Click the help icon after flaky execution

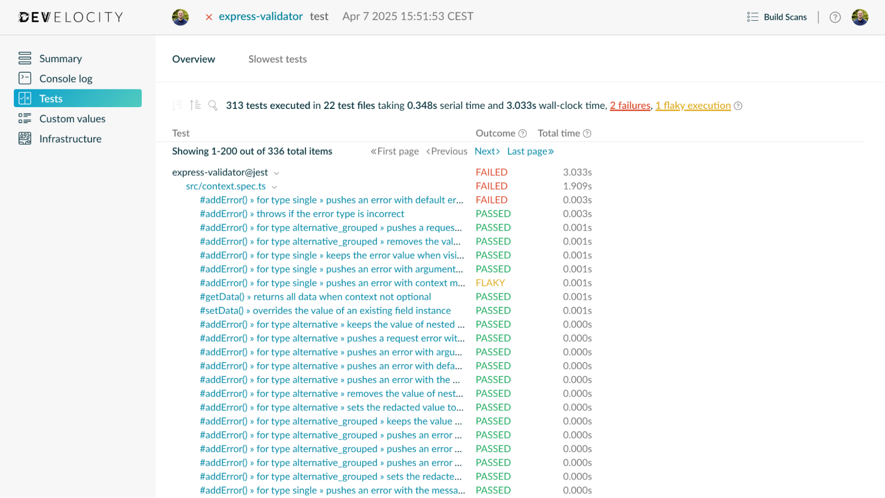[738, 106]
